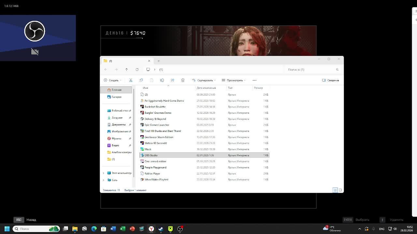The image size is (417, 234).
Task: Open Музыка in the navigation pane
Action: pyautogui.click(x=116, y=138)
